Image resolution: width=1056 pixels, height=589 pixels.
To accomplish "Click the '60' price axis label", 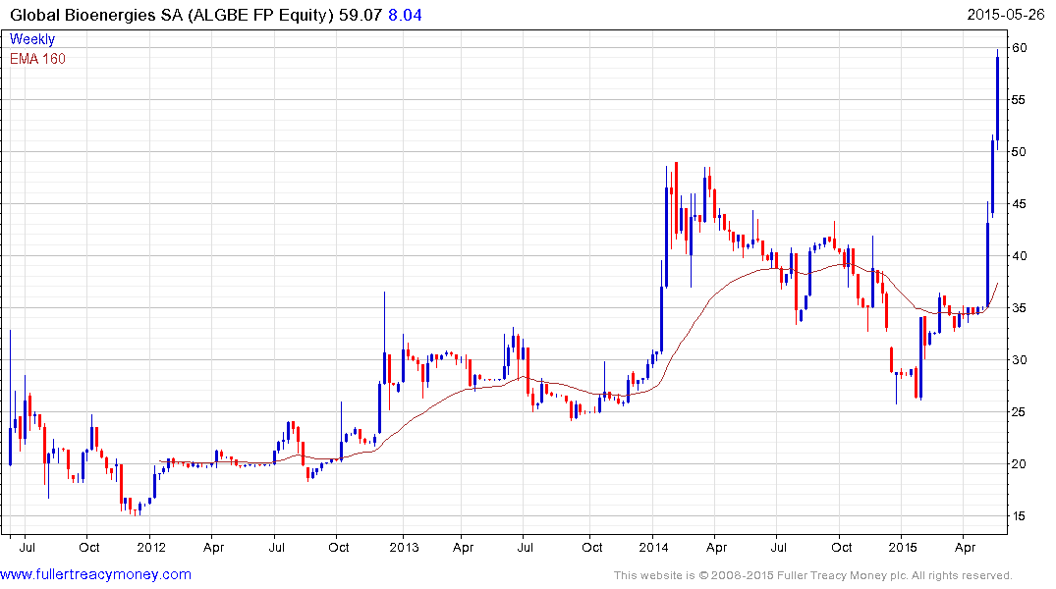I will click(1019, 48).
